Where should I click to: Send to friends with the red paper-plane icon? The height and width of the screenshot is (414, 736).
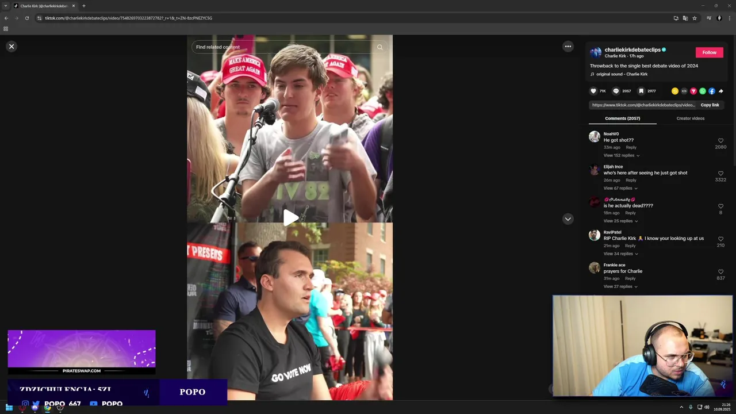[x=693, y=91]
